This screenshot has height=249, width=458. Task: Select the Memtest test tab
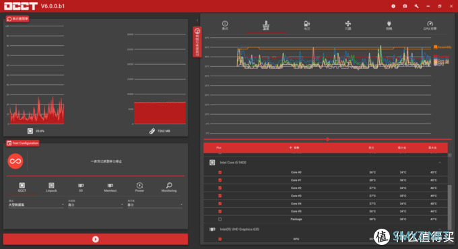click(110, 188)
